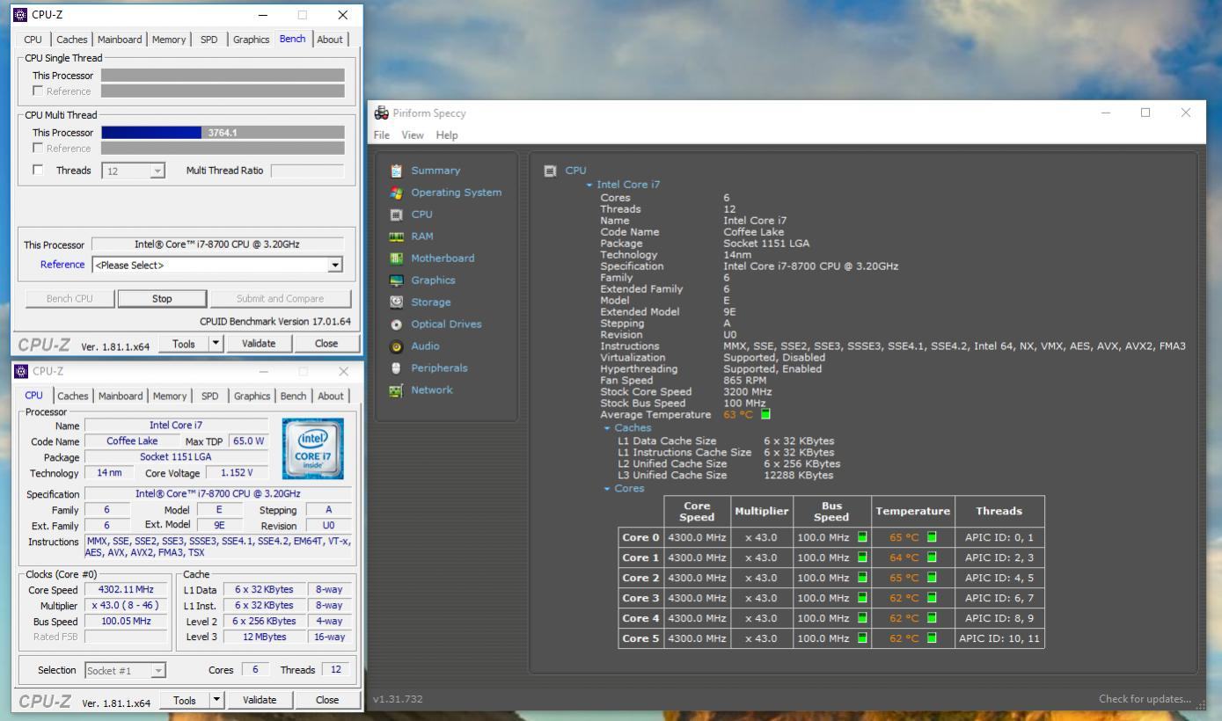Collapse the Caches section in Speccy

(607, 428)
